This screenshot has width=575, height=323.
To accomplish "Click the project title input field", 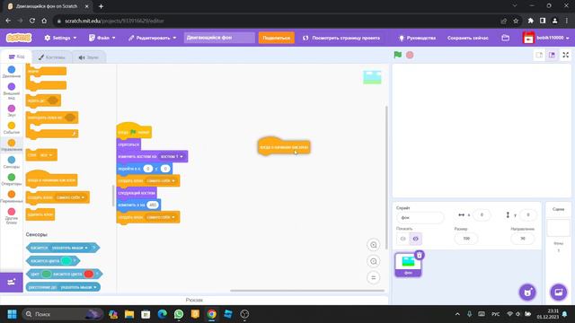I will click(x=219, y=38).
